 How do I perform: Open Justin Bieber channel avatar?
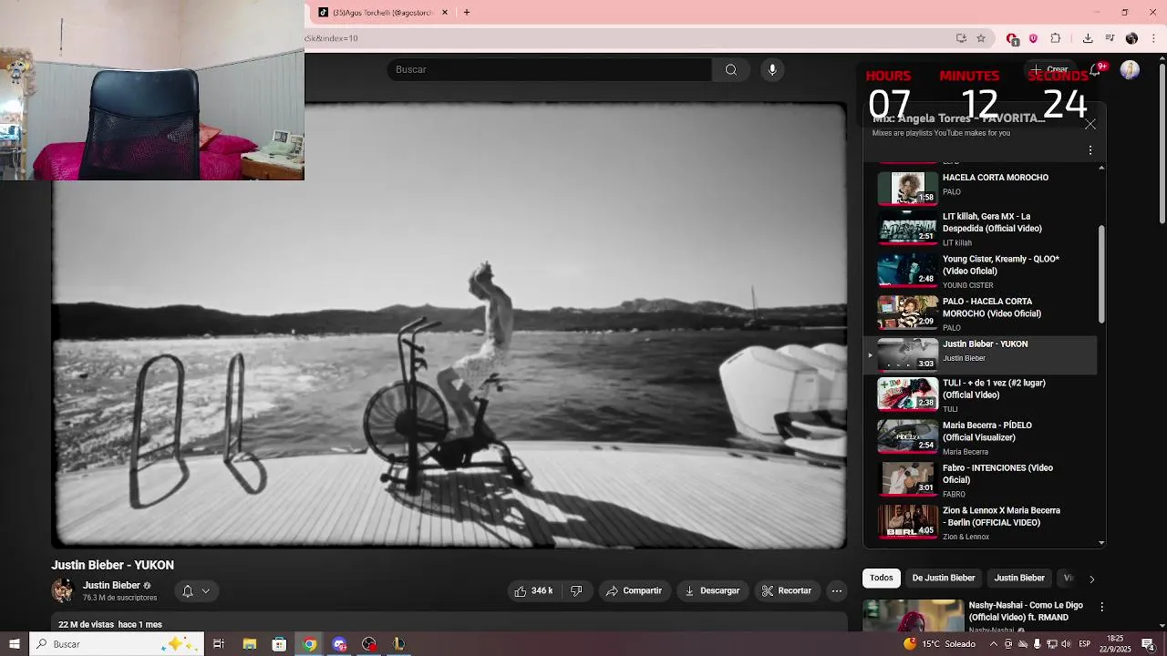63,590
